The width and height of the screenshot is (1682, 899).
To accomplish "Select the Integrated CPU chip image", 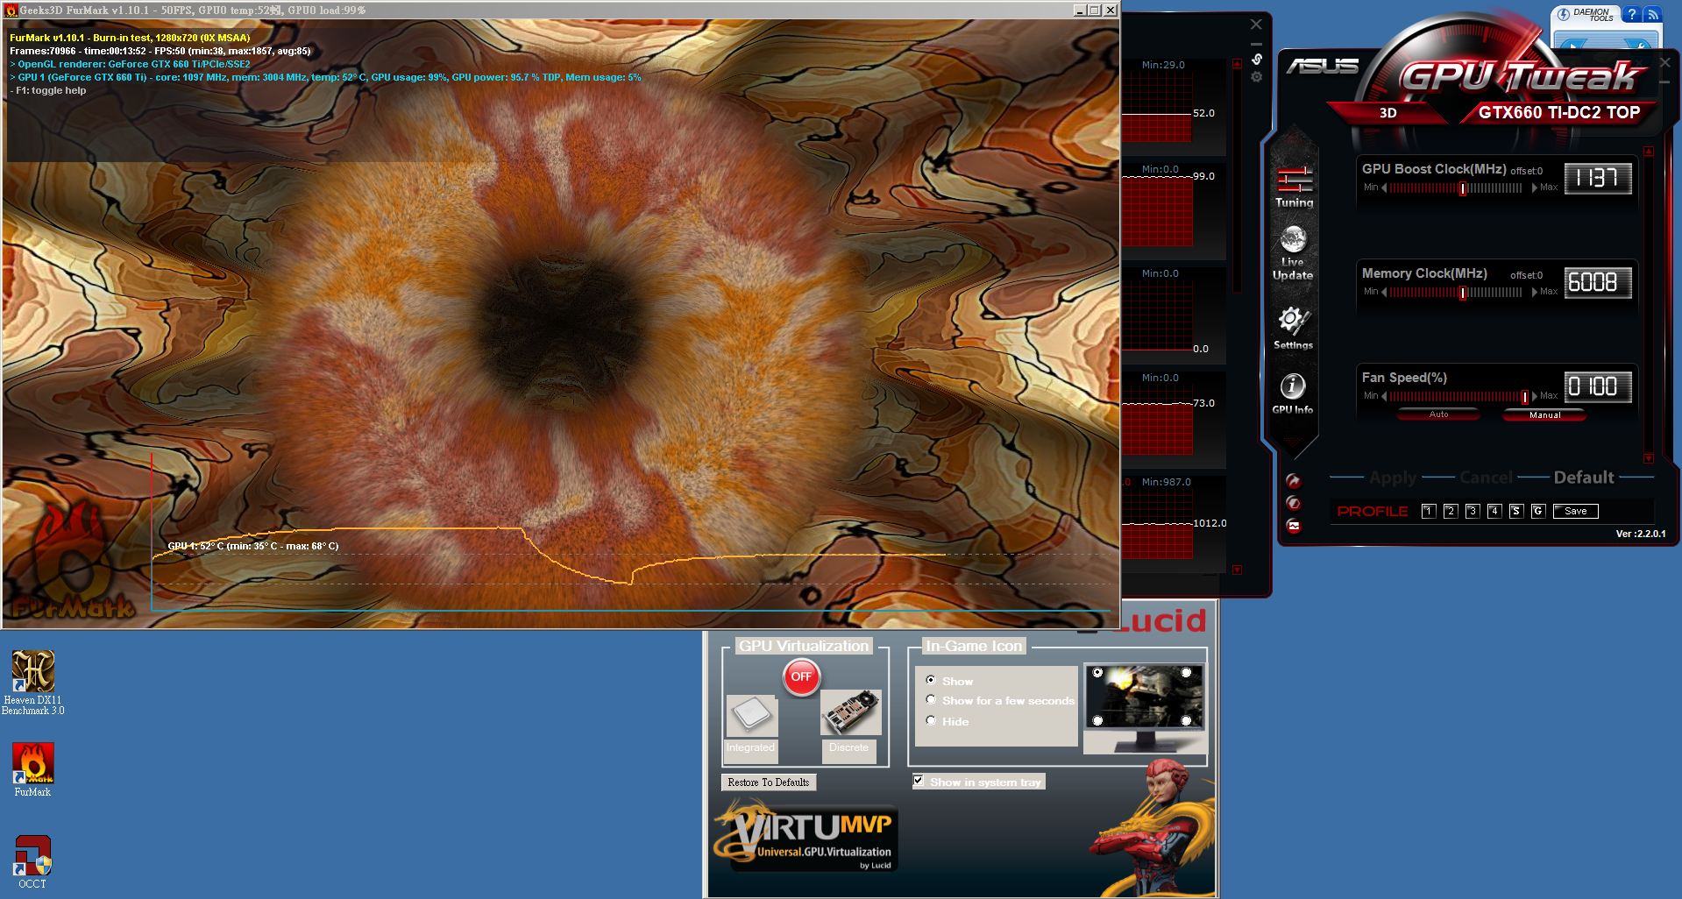I will click(x=751, y=716).
